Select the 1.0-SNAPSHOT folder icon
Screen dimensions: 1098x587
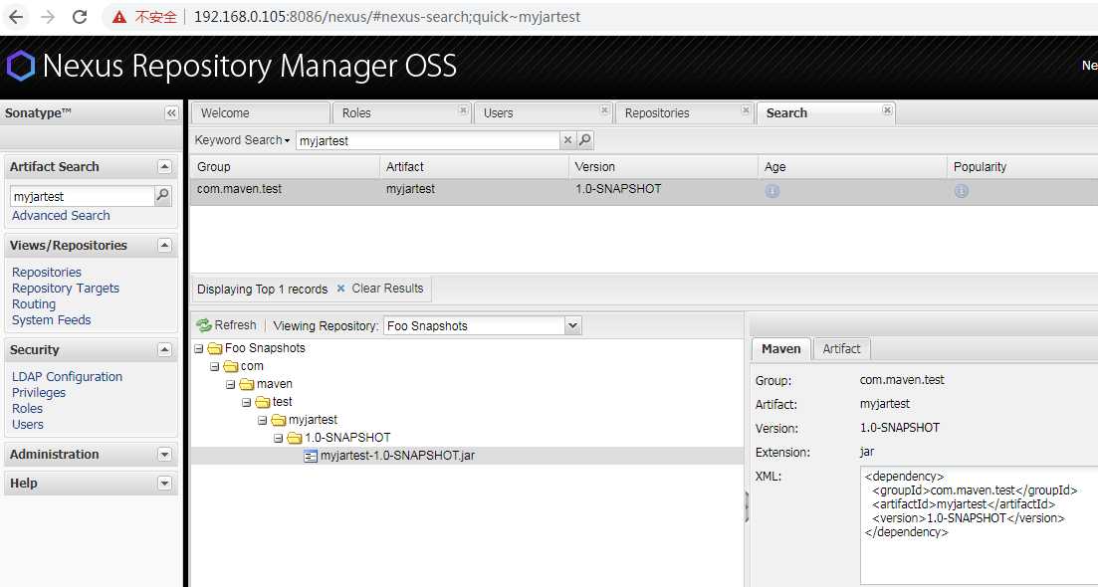click(x=294, y=438)
